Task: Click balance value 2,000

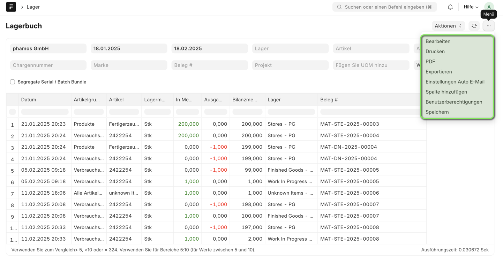Action: [247, 239]
